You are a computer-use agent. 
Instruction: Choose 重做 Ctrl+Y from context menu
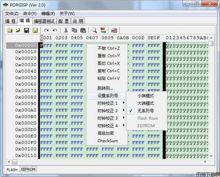[x=107, y=56]
